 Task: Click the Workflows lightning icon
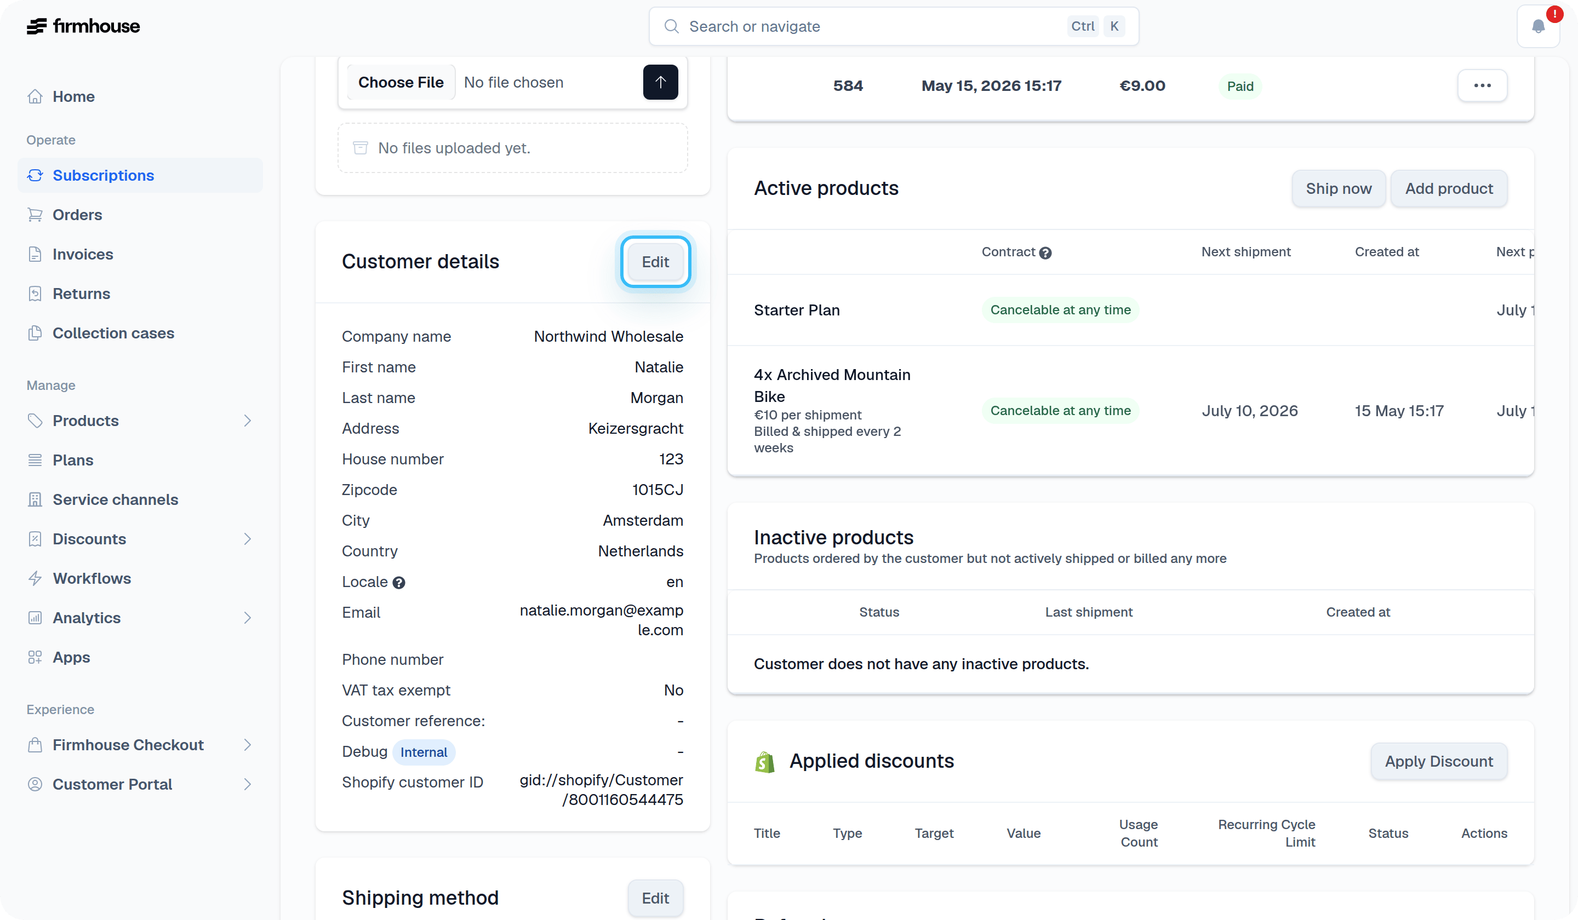tap(35, 578)
